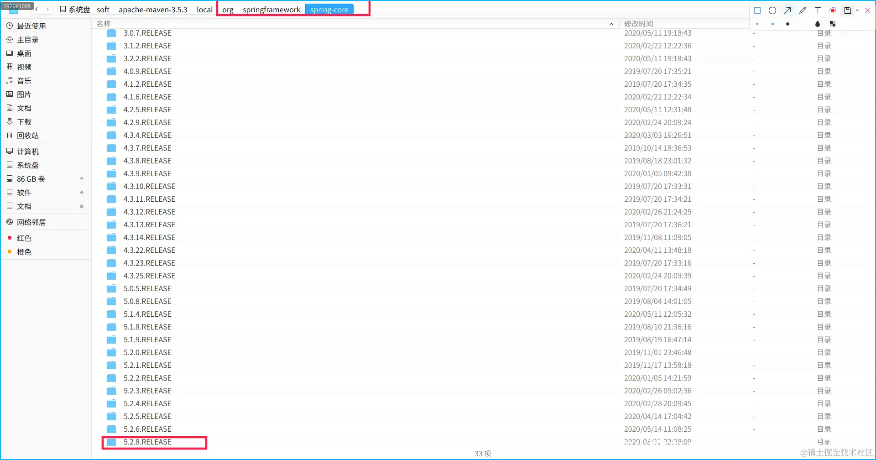Select the 5.2.6.RELEASE folder name
Image resolution: width=876 pixels, height=460 pixels.
147,429
